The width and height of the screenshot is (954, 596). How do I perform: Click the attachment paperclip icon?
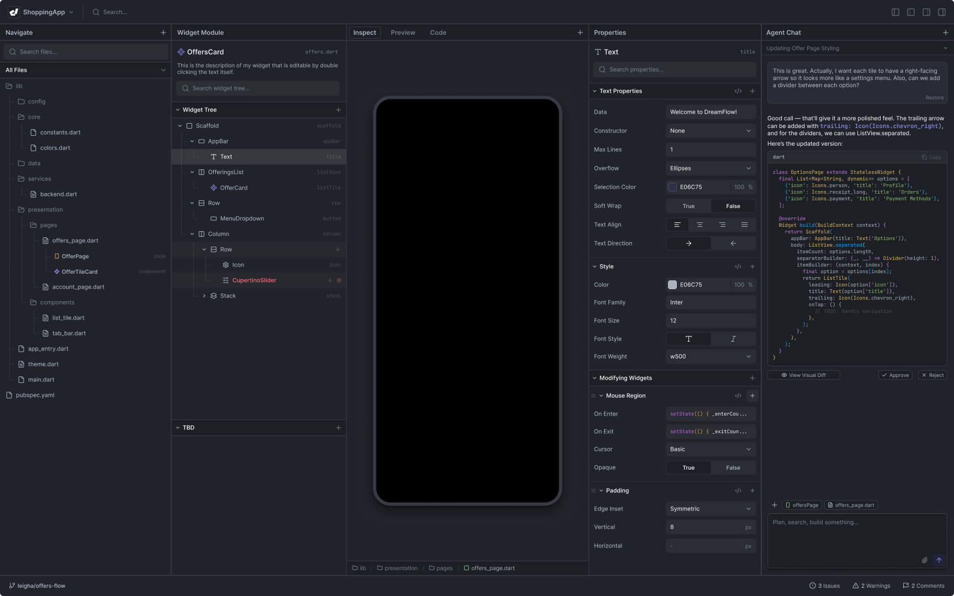tap(925, 560)
